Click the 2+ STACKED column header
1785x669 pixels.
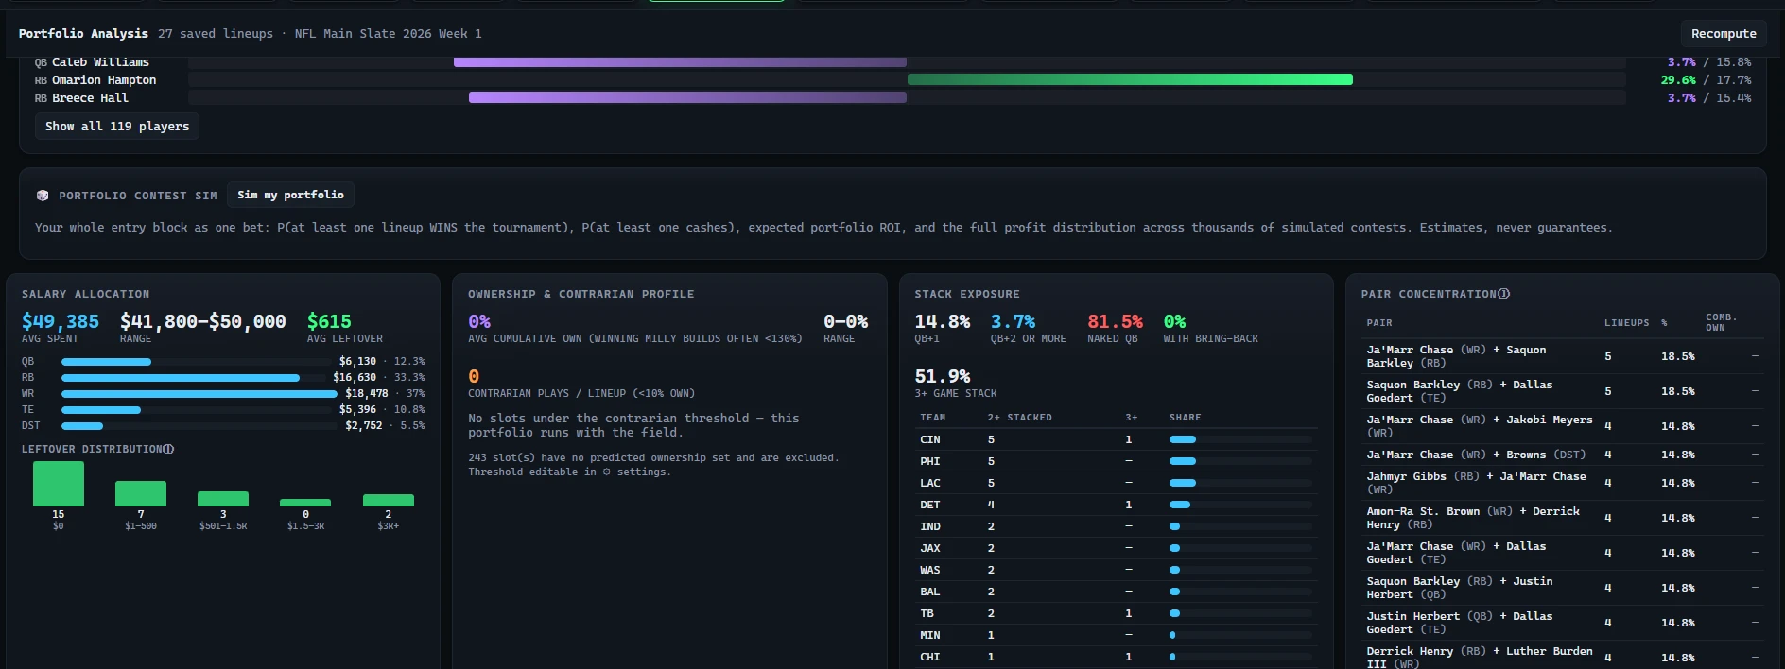[1019, 418]
